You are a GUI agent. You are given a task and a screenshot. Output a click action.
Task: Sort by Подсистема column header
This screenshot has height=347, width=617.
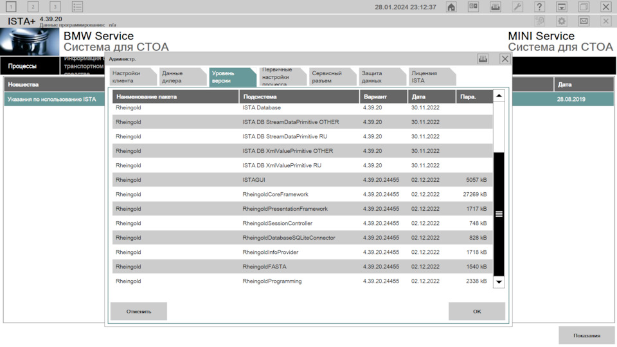click(299, 96)
